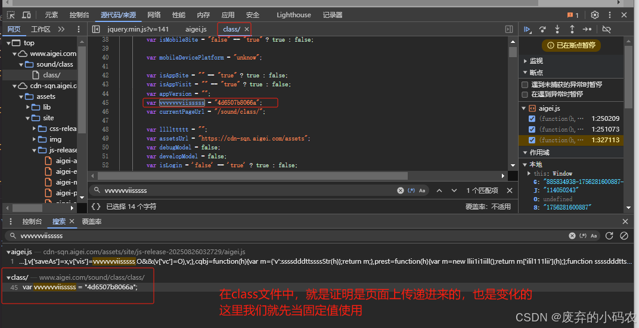Enable pause on uncaught exceptions checkbox

[525, 85]
